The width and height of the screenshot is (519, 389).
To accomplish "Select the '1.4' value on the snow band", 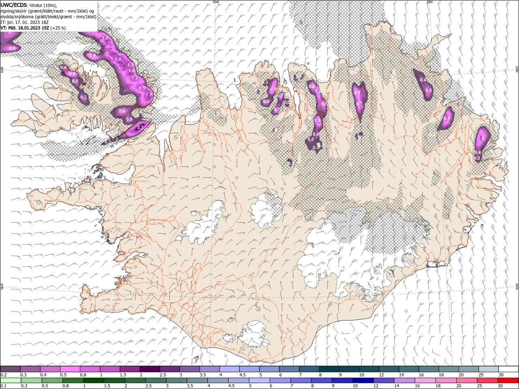I will click(x=131, y=71).
